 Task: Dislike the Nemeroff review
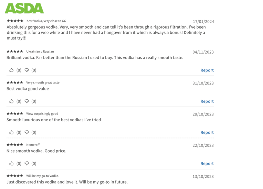point(27,163)
